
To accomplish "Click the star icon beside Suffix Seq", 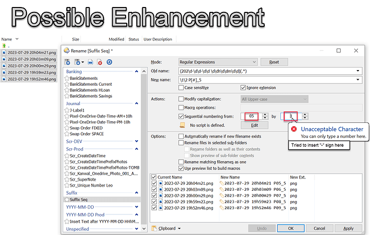I will [67, 199].
